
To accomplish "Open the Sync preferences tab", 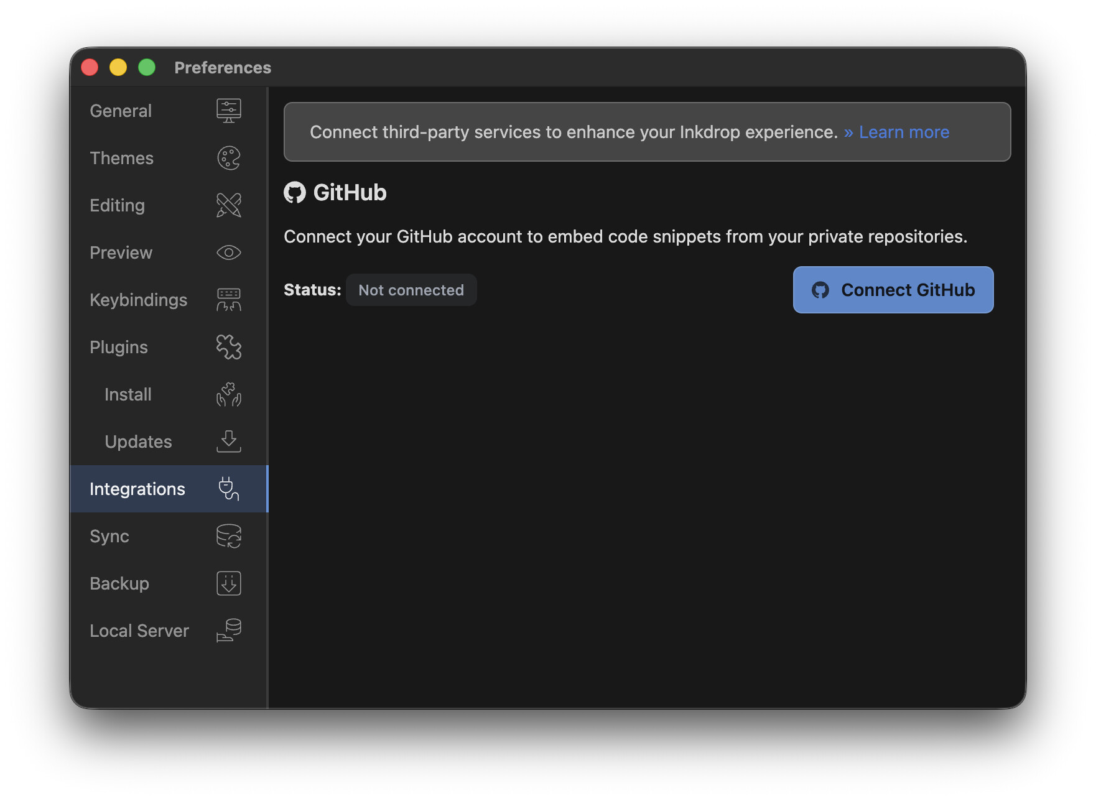I will [109, 536].
